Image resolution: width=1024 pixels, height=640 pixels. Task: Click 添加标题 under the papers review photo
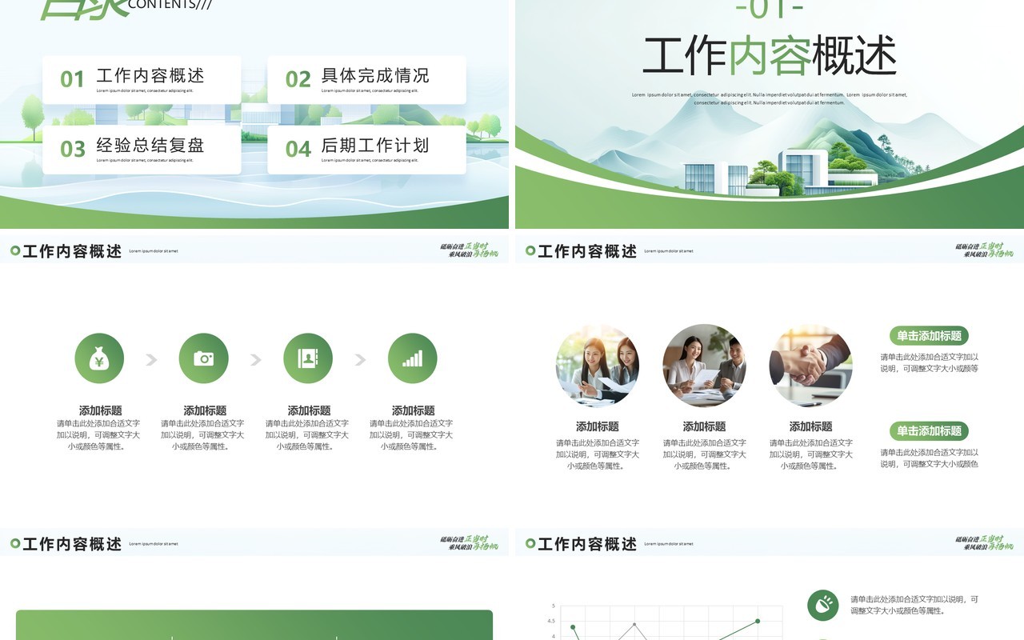click(704, 426)
